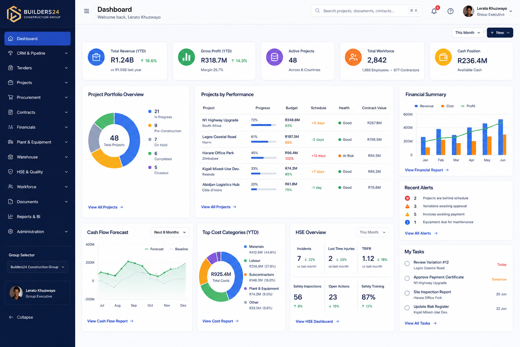Click the Gross Profit bar chart icon
Viewport: 520px width, 347px height.
point(187,57)
